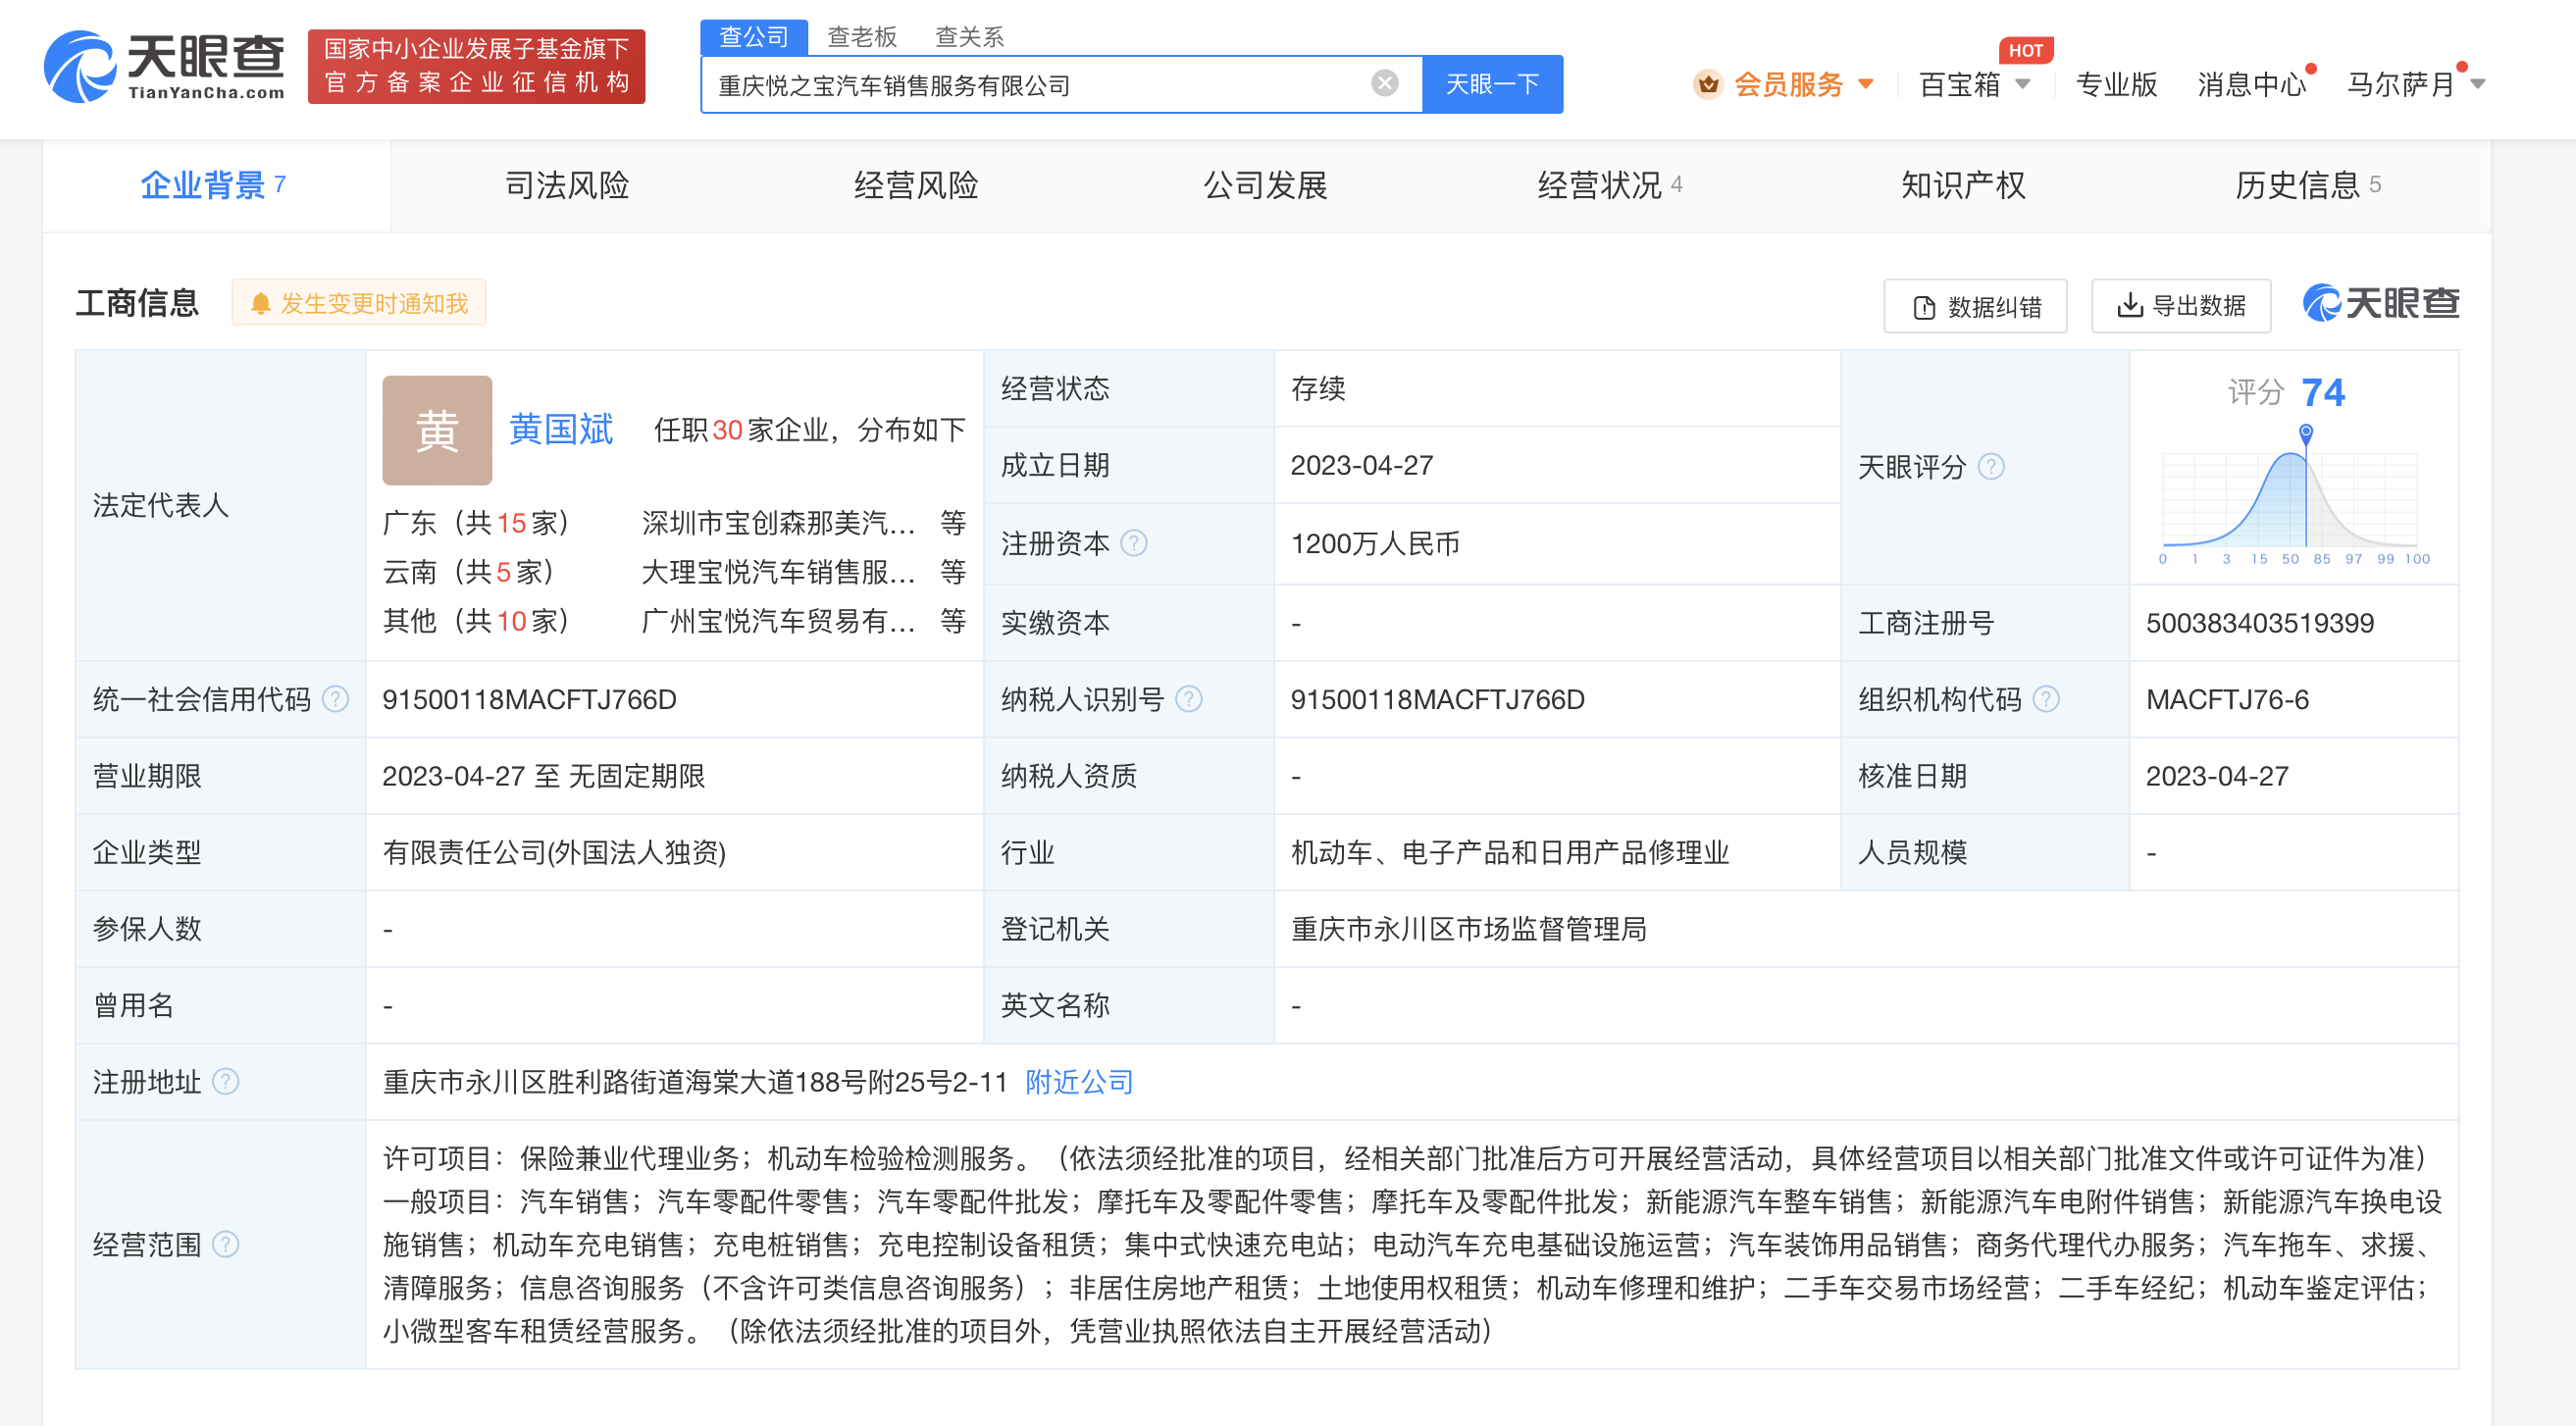The height and width of the screenshot is (1426, 2576).
Task: Click the 导出数据 export button
Action: 2180,305
